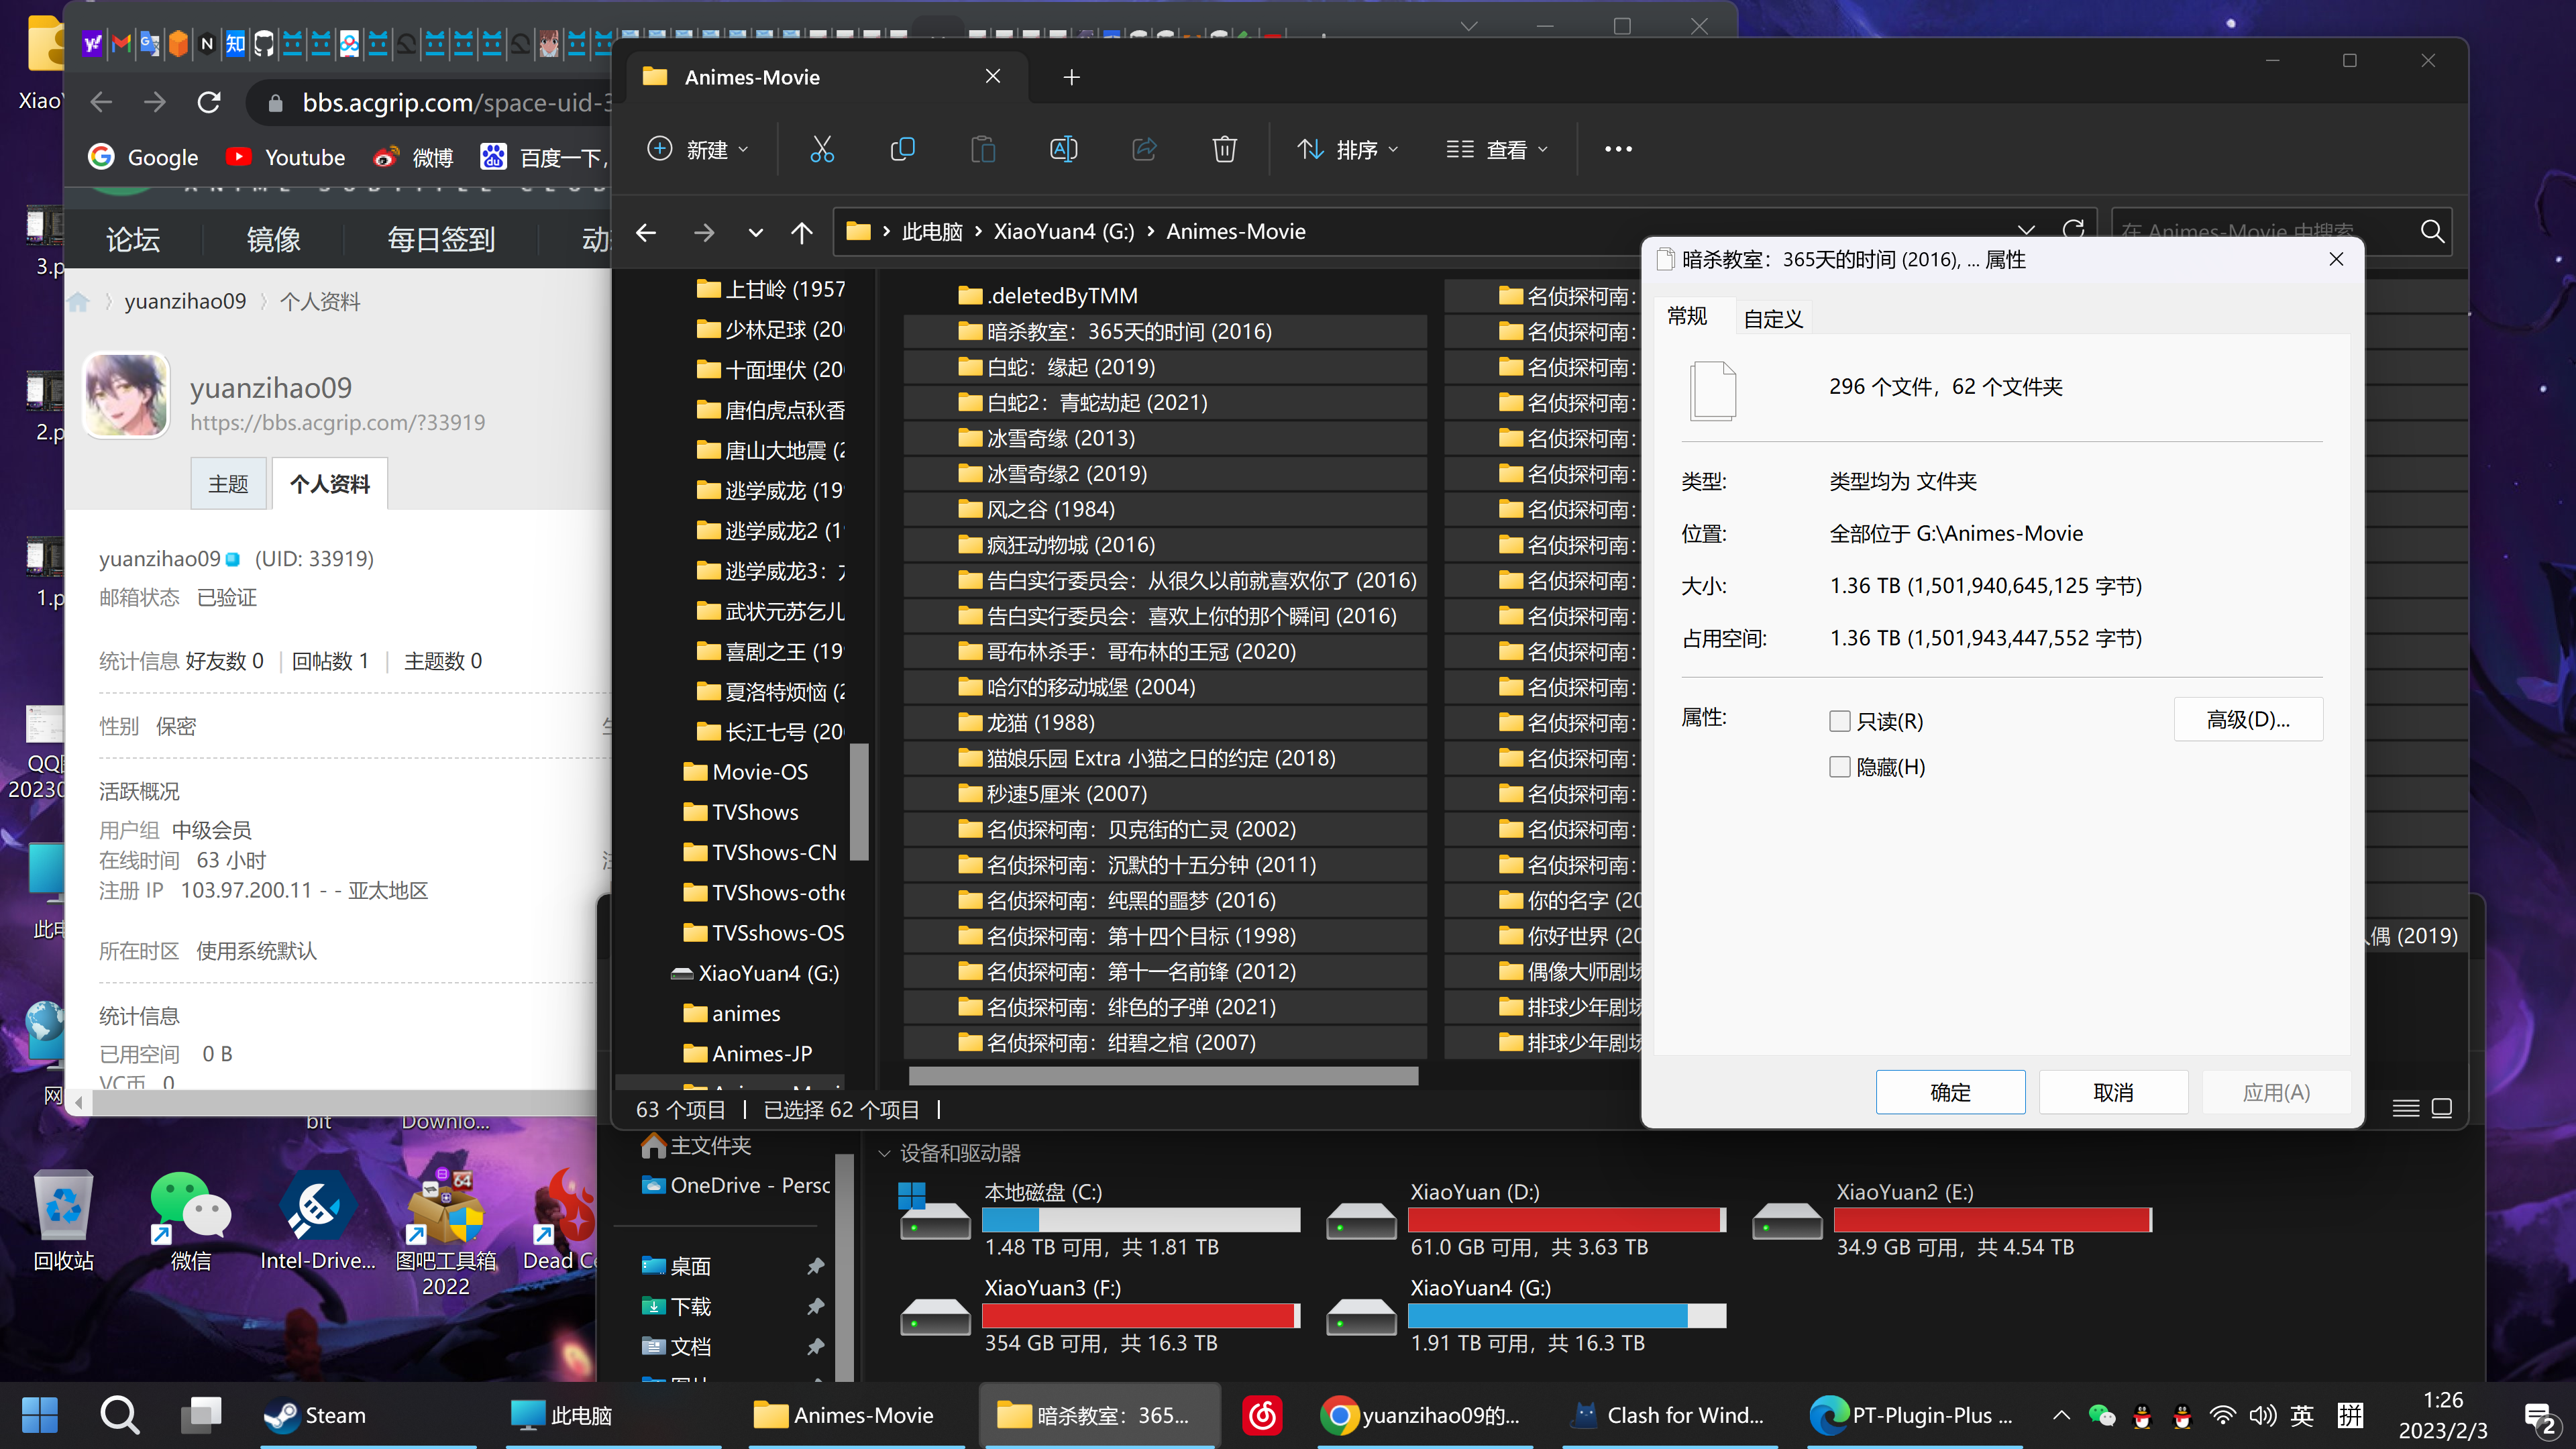Open the Windows Start menu
The height and width of the screenshot is (1449, 2576).
click(x=40, y=1415)
